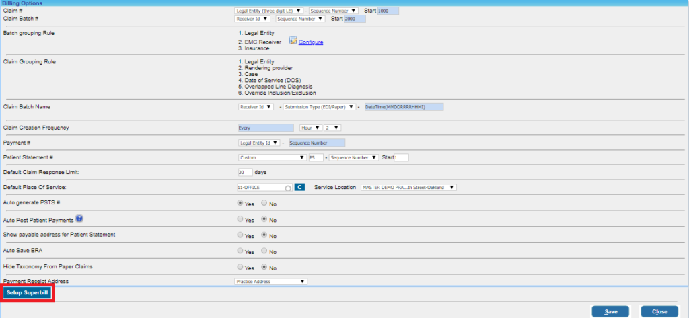Click '3. Insurance' in batch grouping list
Viewport: 689px width, 318px height.
pyautogui.click(x=254, y=48)
